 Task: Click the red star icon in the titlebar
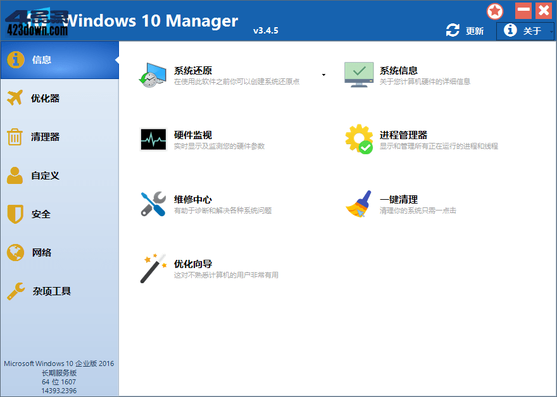pyautogui.click(x=495, y=11)
